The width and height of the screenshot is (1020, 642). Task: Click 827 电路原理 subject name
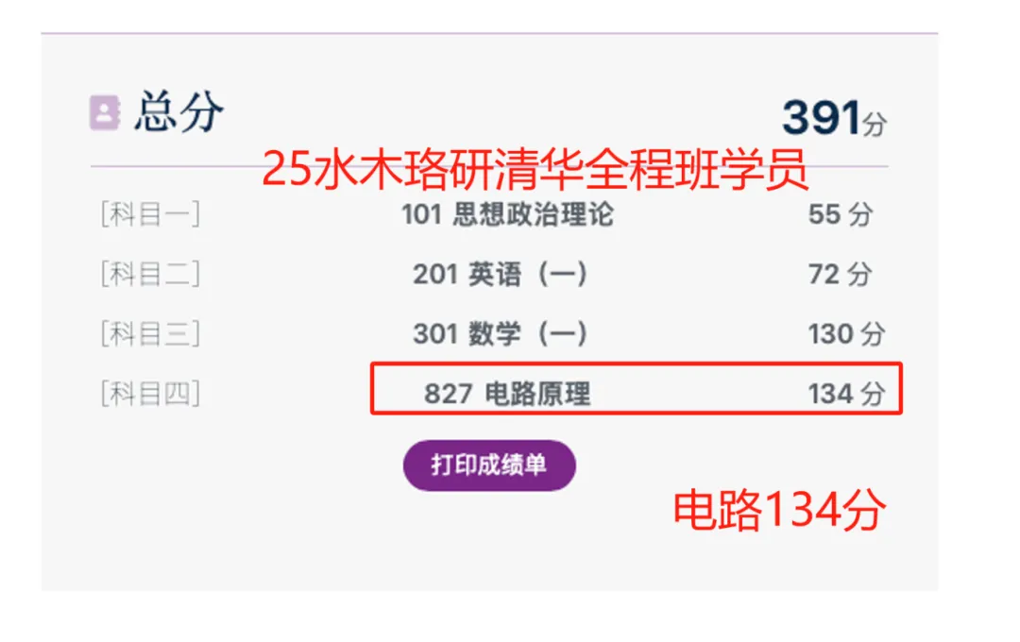click(x=507, y=394)
